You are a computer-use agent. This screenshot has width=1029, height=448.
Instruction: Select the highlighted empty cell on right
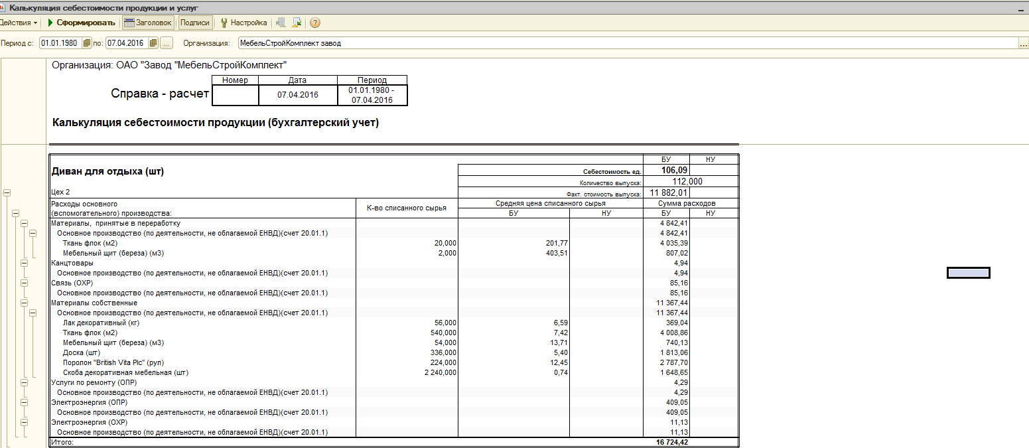point(968,272)
